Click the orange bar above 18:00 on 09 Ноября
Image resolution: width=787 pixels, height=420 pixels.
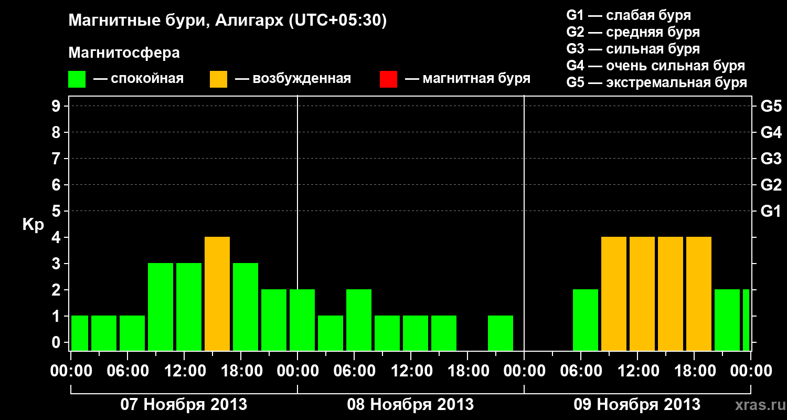[x=699, y=293]
